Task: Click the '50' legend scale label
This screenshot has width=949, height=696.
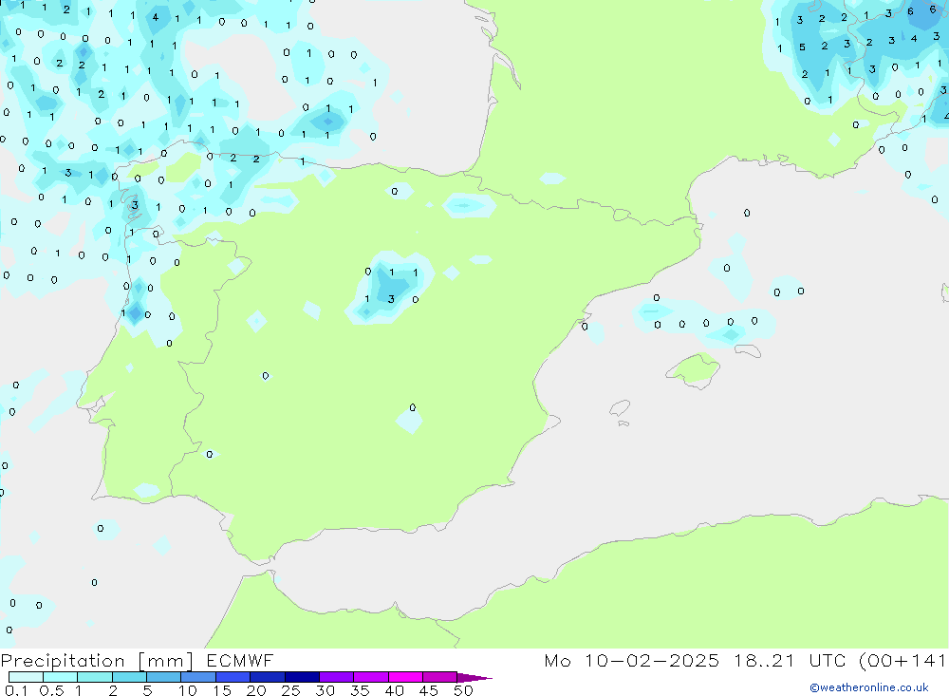Action: 464,690
